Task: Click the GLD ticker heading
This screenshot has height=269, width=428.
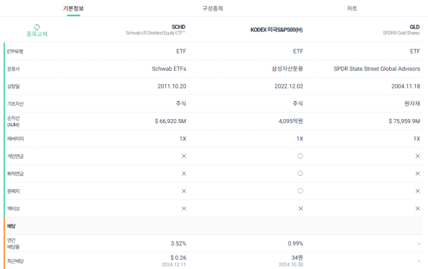Action: (x=415, y=27)
